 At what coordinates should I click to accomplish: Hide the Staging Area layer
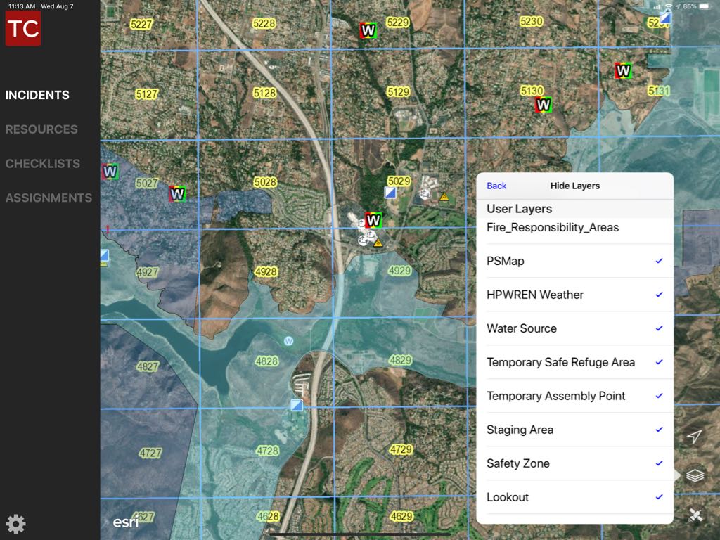(x=574, y=430)
